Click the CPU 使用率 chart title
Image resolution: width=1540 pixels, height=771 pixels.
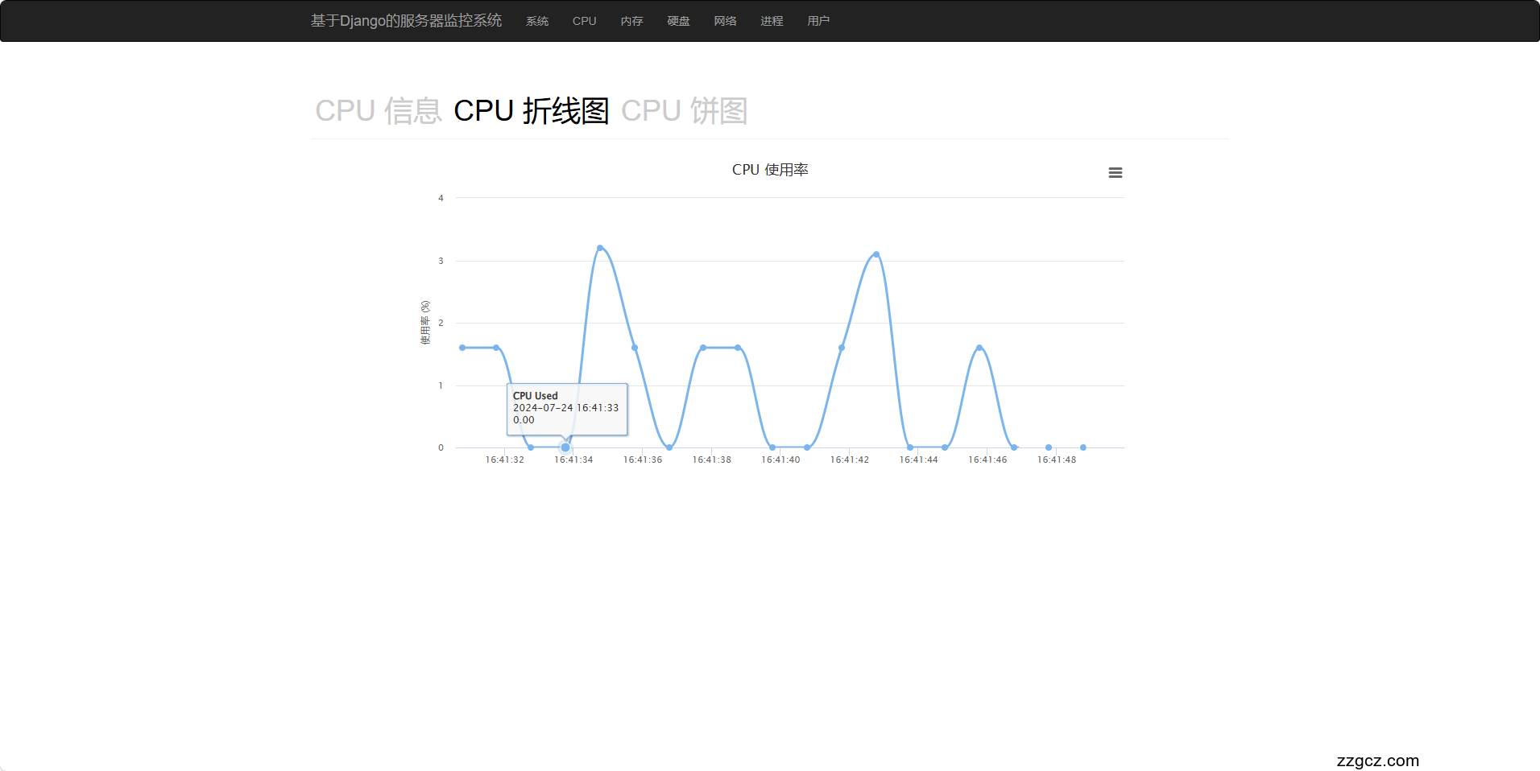pos(770,170)
